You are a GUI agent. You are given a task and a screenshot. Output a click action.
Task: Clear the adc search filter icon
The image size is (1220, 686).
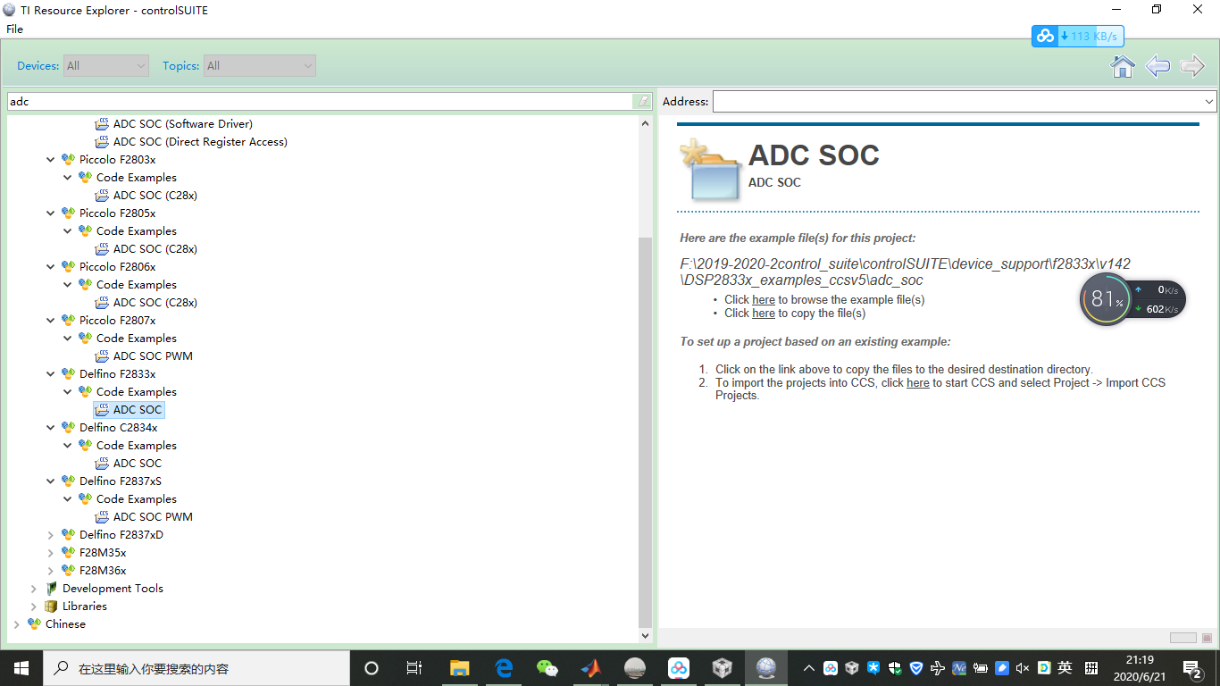pyautogui.click(x=642, y=102)
